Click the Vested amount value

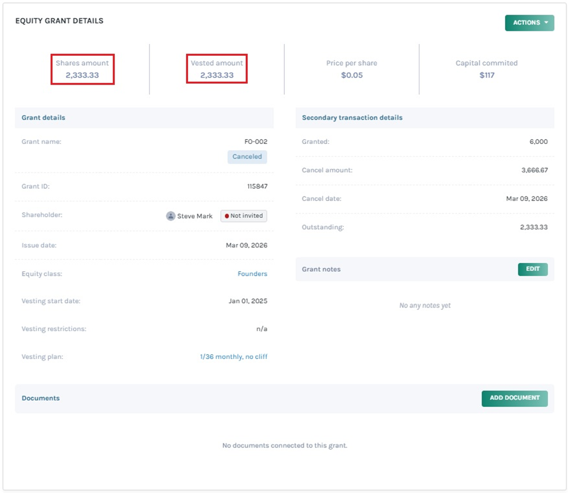pyautogui.click(x=217, y=75)
